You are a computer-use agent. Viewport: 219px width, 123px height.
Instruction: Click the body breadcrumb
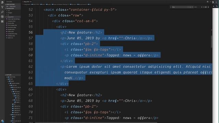[49, 4]
